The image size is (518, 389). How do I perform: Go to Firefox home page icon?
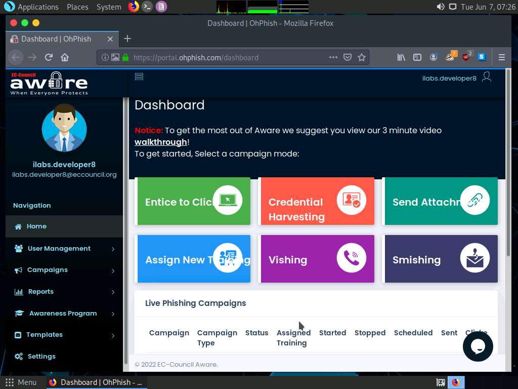(x=65, y=57)
